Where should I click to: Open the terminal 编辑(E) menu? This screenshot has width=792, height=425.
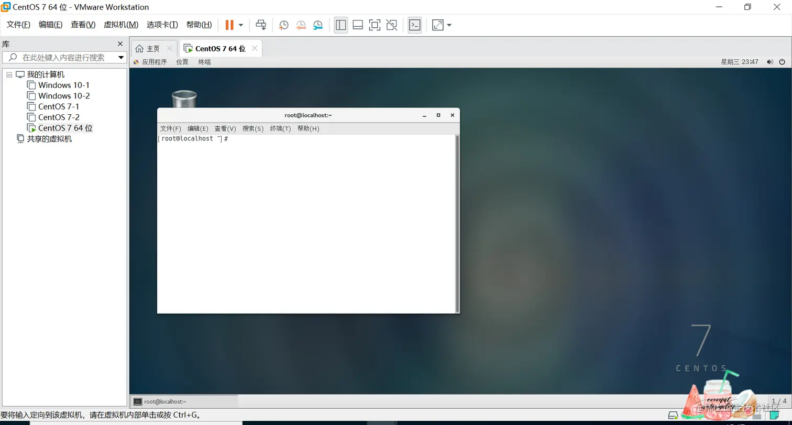click(198, 128)
